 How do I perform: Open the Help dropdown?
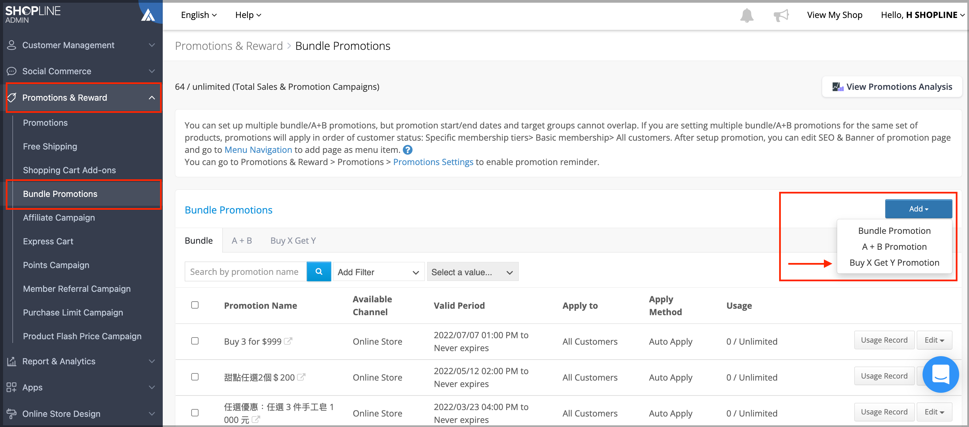(x=248, y=15)
